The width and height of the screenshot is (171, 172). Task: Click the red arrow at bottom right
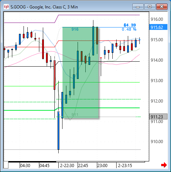[x=164, y=165]
